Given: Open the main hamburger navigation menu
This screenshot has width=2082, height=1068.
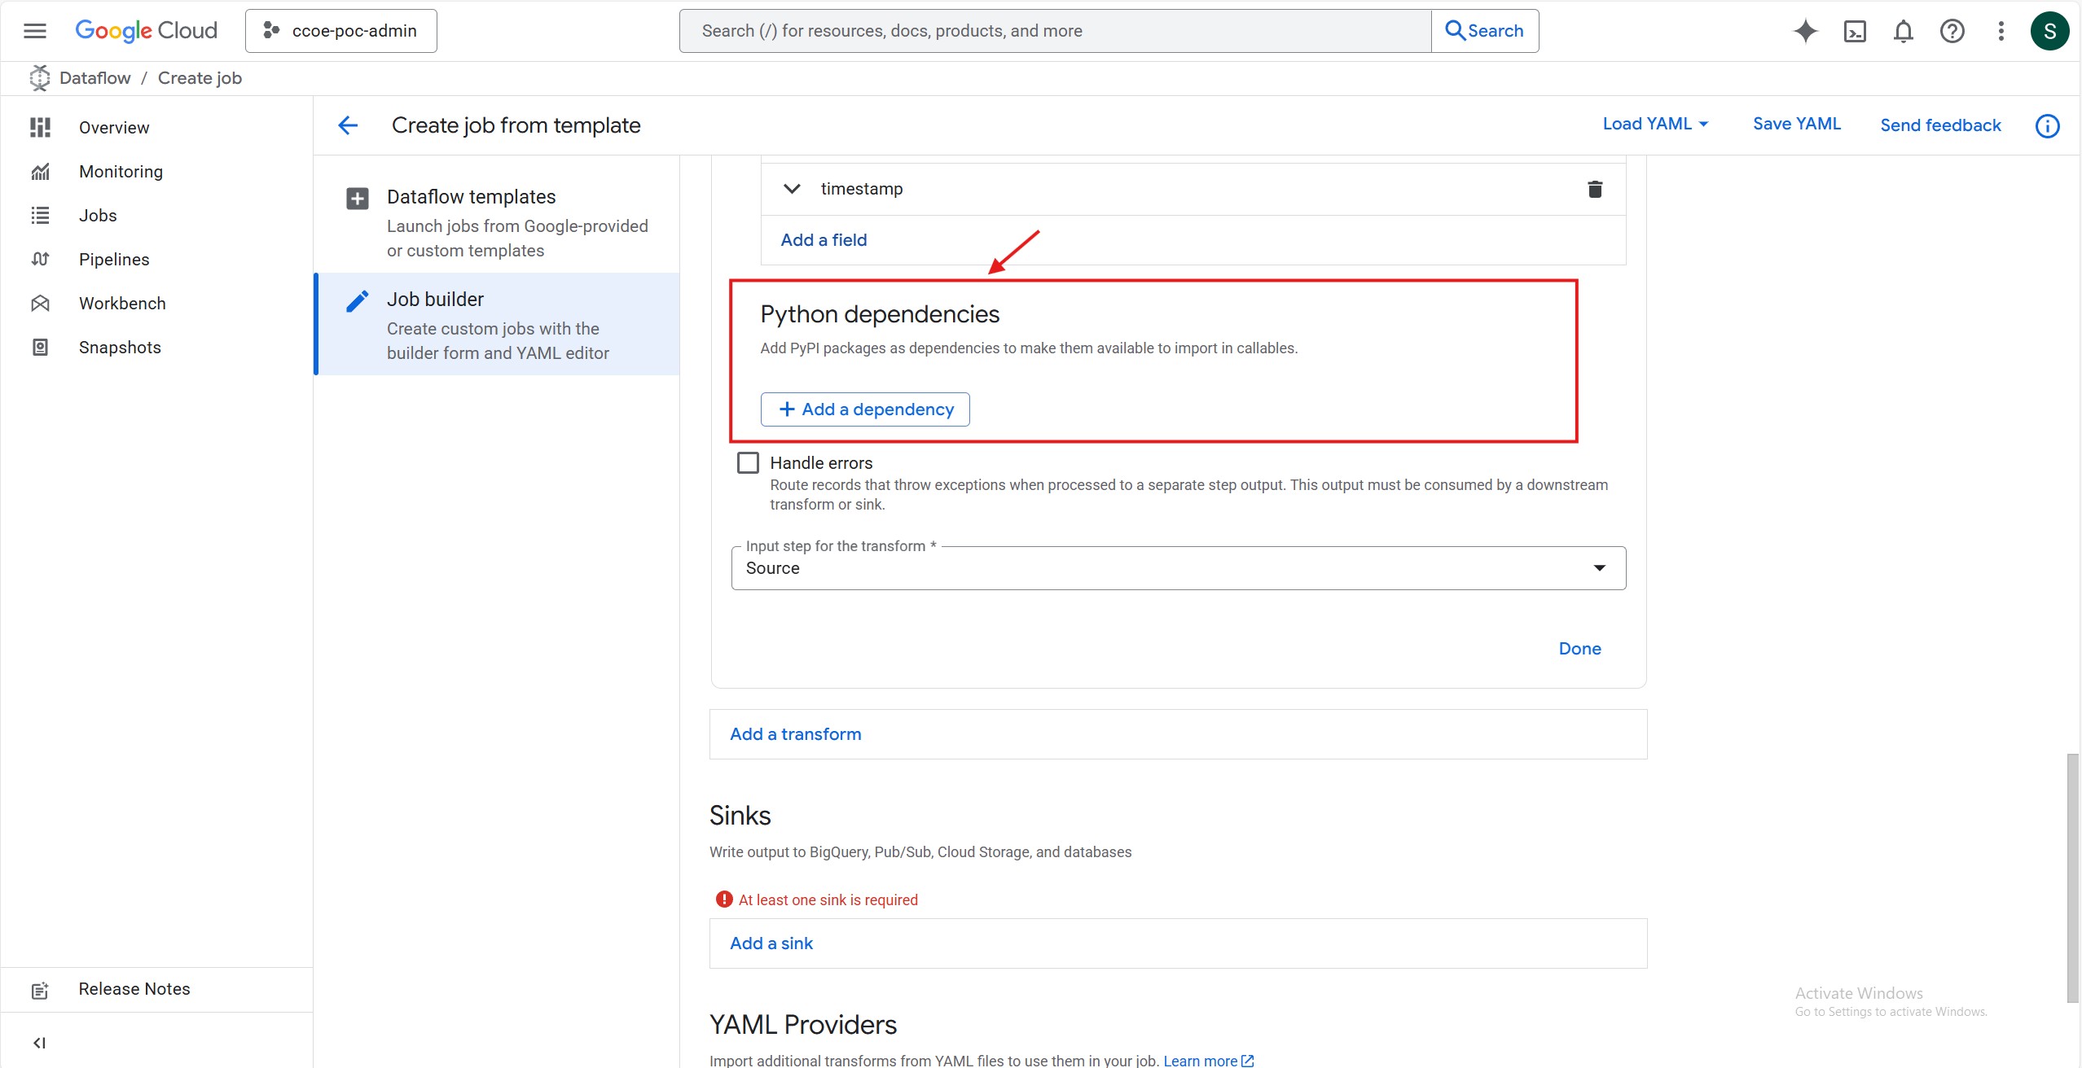Looking at the screenshot, I should point(35,31).
